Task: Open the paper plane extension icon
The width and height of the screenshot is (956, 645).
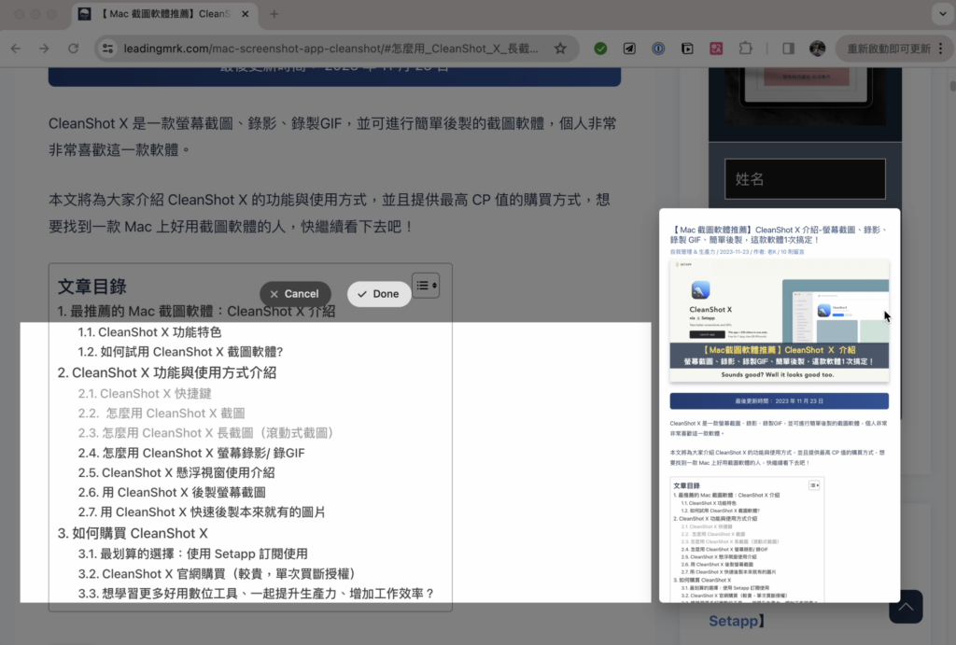Action: click(x=629, y=49)
